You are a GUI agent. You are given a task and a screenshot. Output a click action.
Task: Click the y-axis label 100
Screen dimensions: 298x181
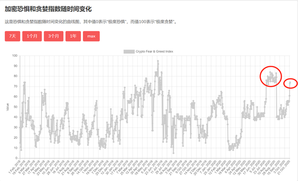point(14,56)
